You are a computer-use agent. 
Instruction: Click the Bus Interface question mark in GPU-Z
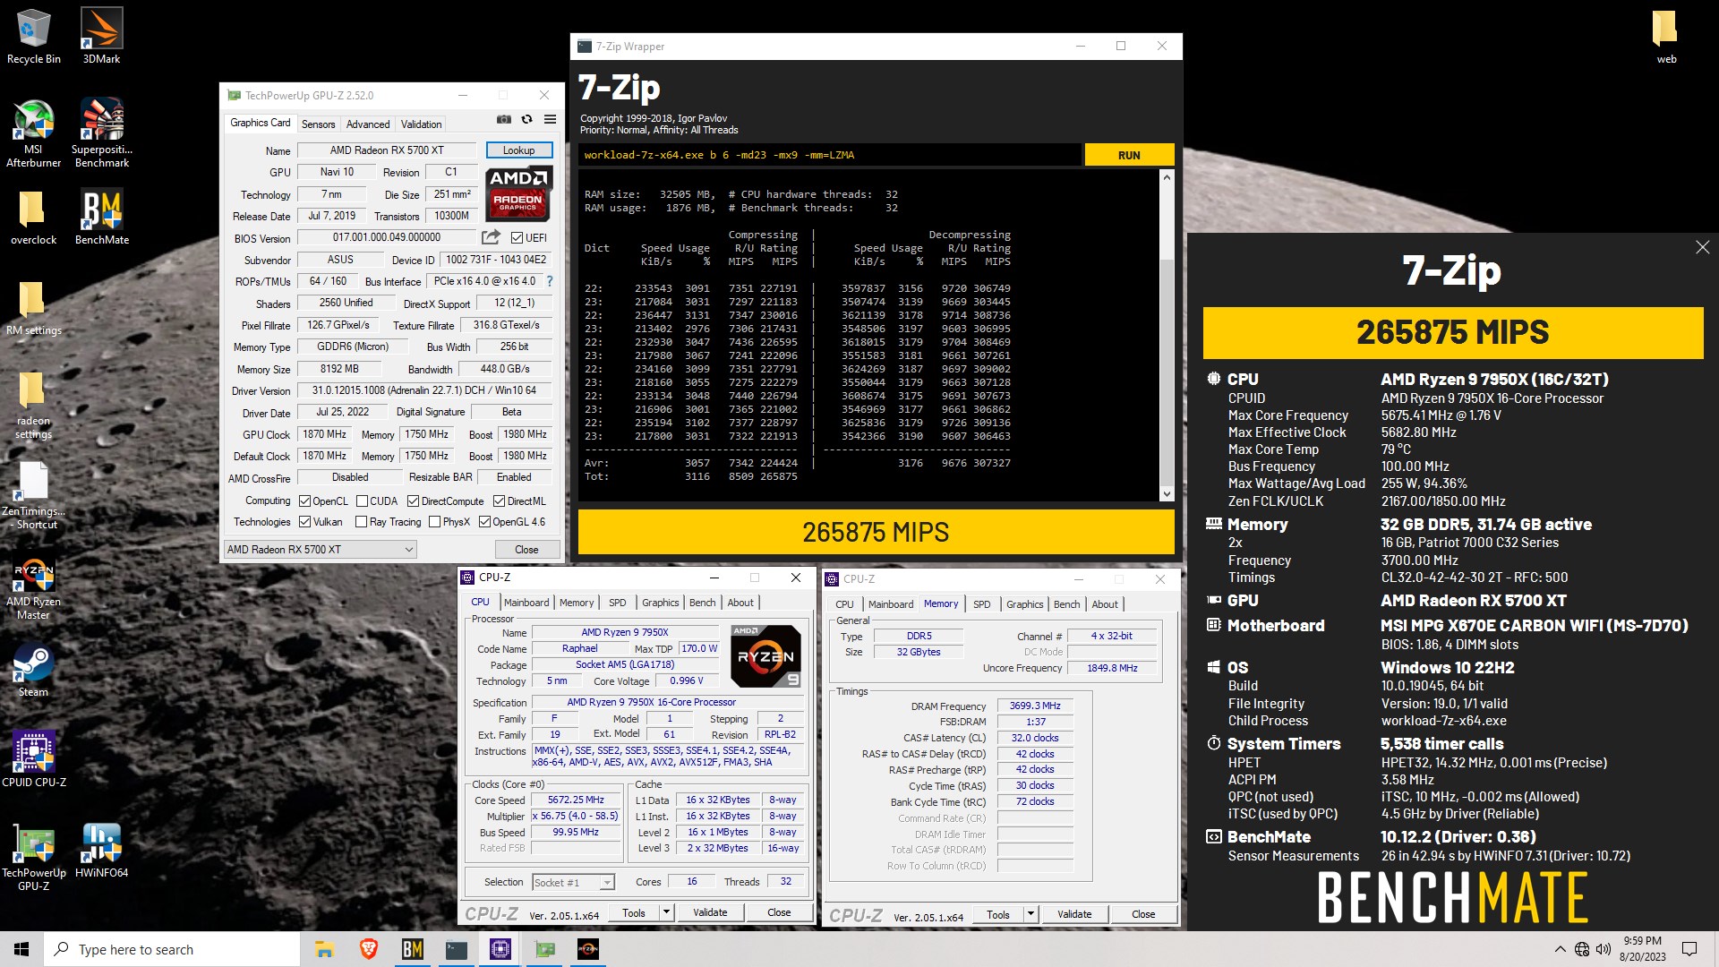click(550, 281)
